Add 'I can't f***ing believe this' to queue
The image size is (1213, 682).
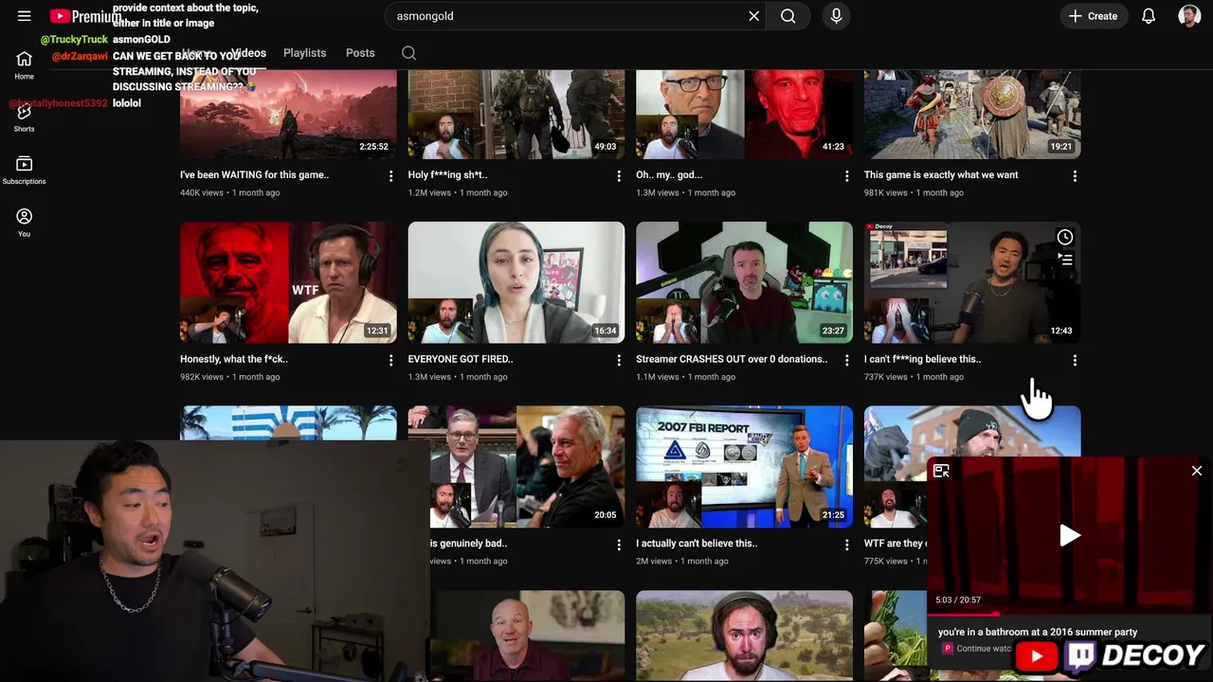coord(1065,260)
